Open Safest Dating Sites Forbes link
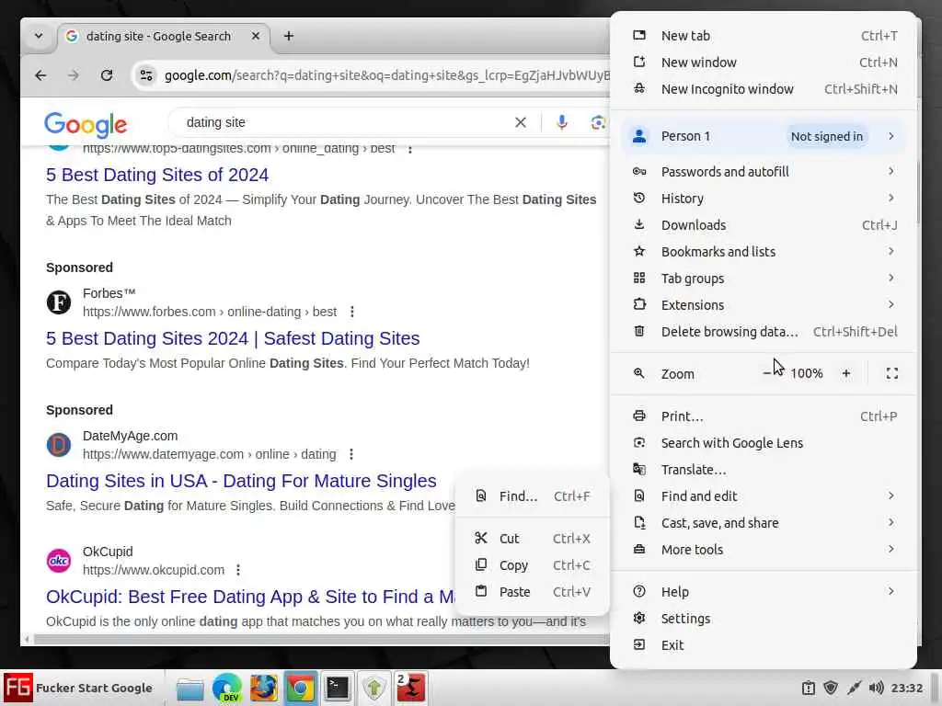942x706 pixels. tap(233, 338)
